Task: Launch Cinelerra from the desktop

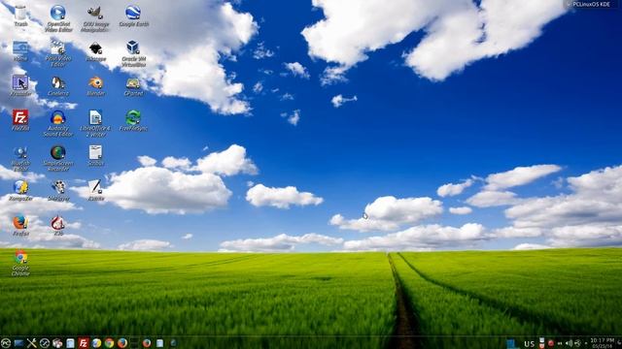Action: (58, 85)
